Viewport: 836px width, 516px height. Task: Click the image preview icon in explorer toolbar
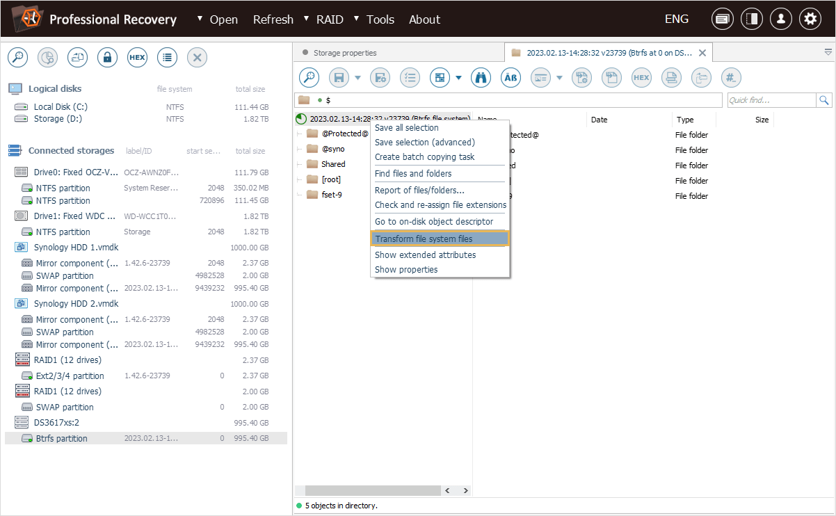[540, 78]
